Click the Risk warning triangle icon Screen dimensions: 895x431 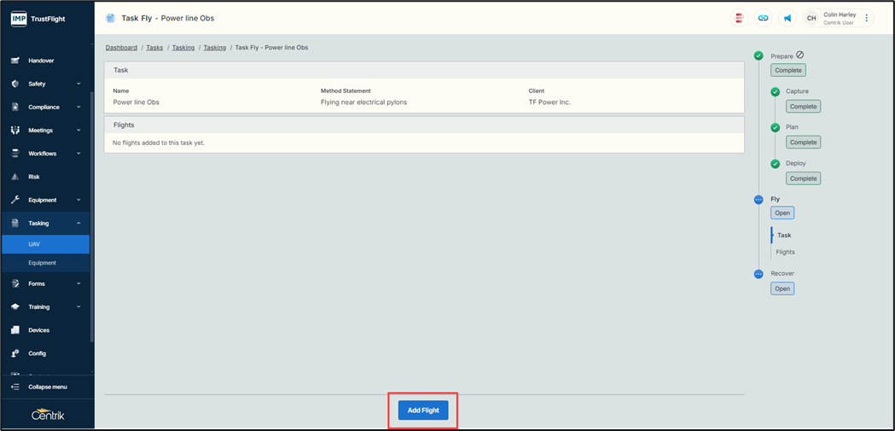[x=15, y=177]
